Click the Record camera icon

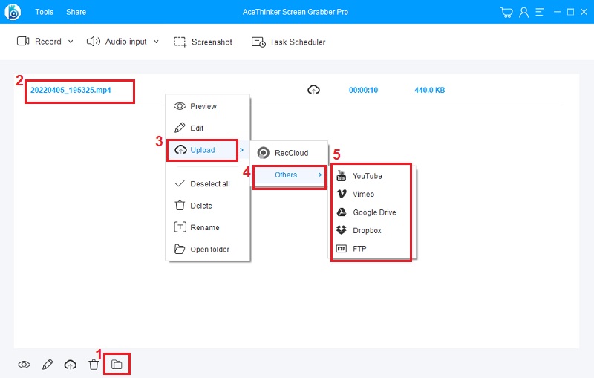[23, 41]
